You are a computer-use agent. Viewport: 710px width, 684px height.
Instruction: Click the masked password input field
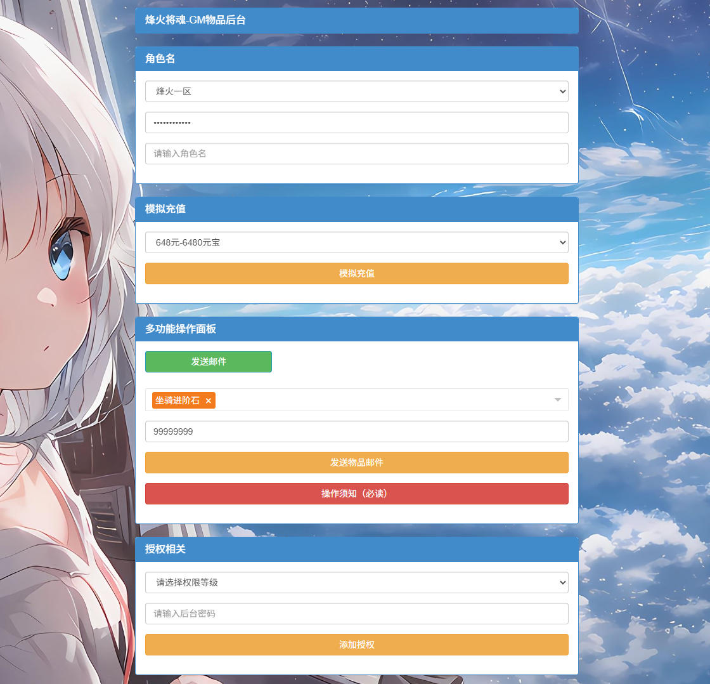tap(356, 122)
